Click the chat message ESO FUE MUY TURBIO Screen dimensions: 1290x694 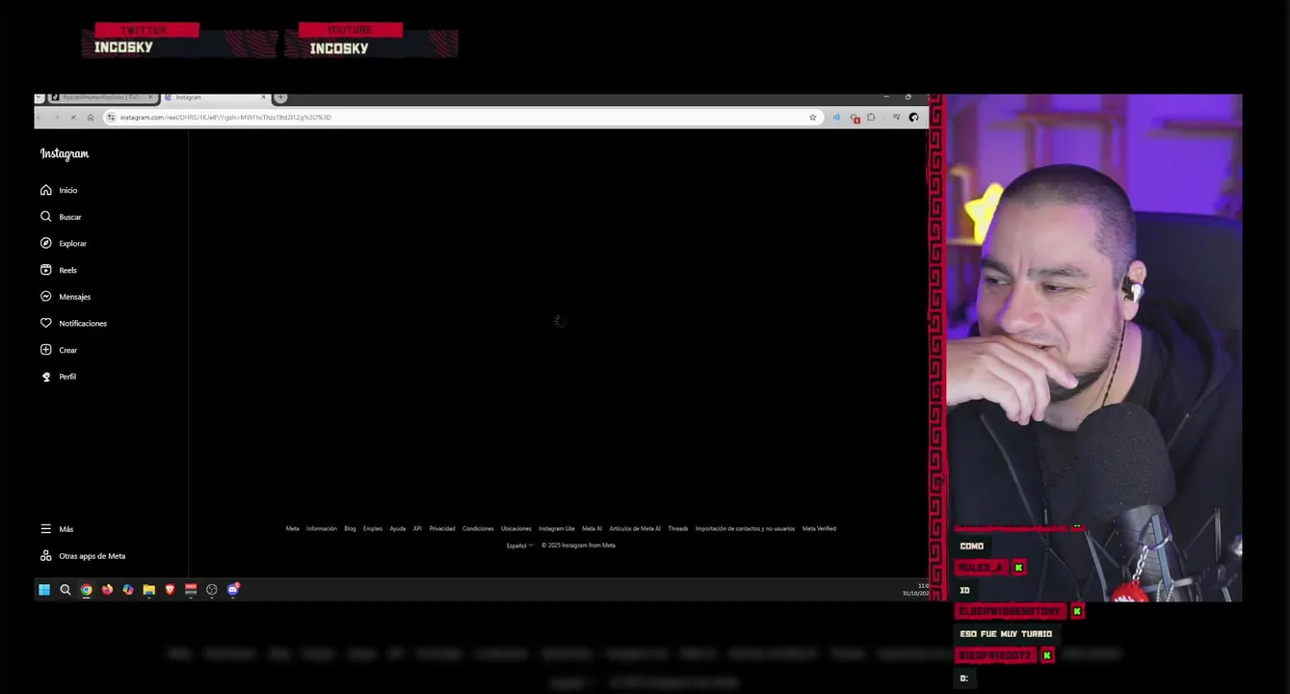coord(1006,634)
